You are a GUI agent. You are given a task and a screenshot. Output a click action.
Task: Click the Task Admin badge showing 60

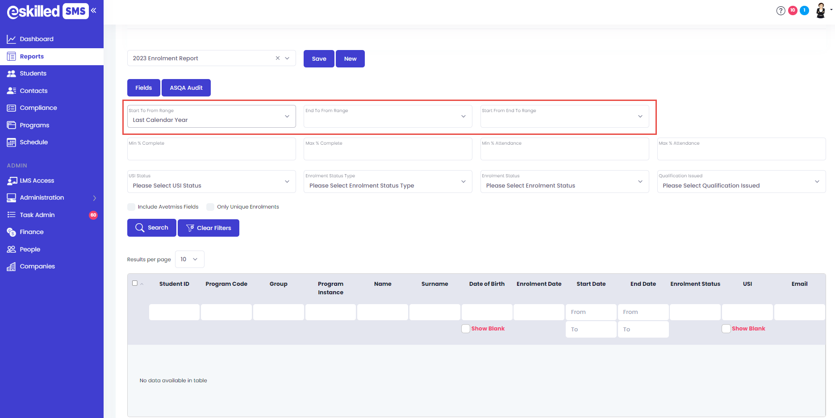(93, 215)
